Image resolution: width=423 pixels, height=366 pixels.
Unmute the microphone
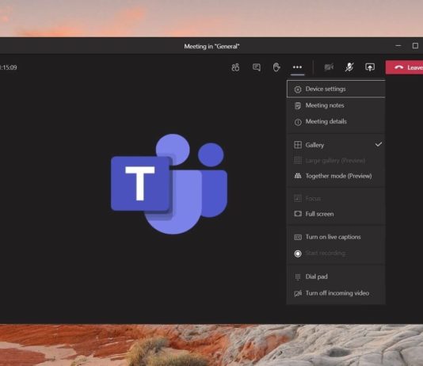tap(349, 67)
